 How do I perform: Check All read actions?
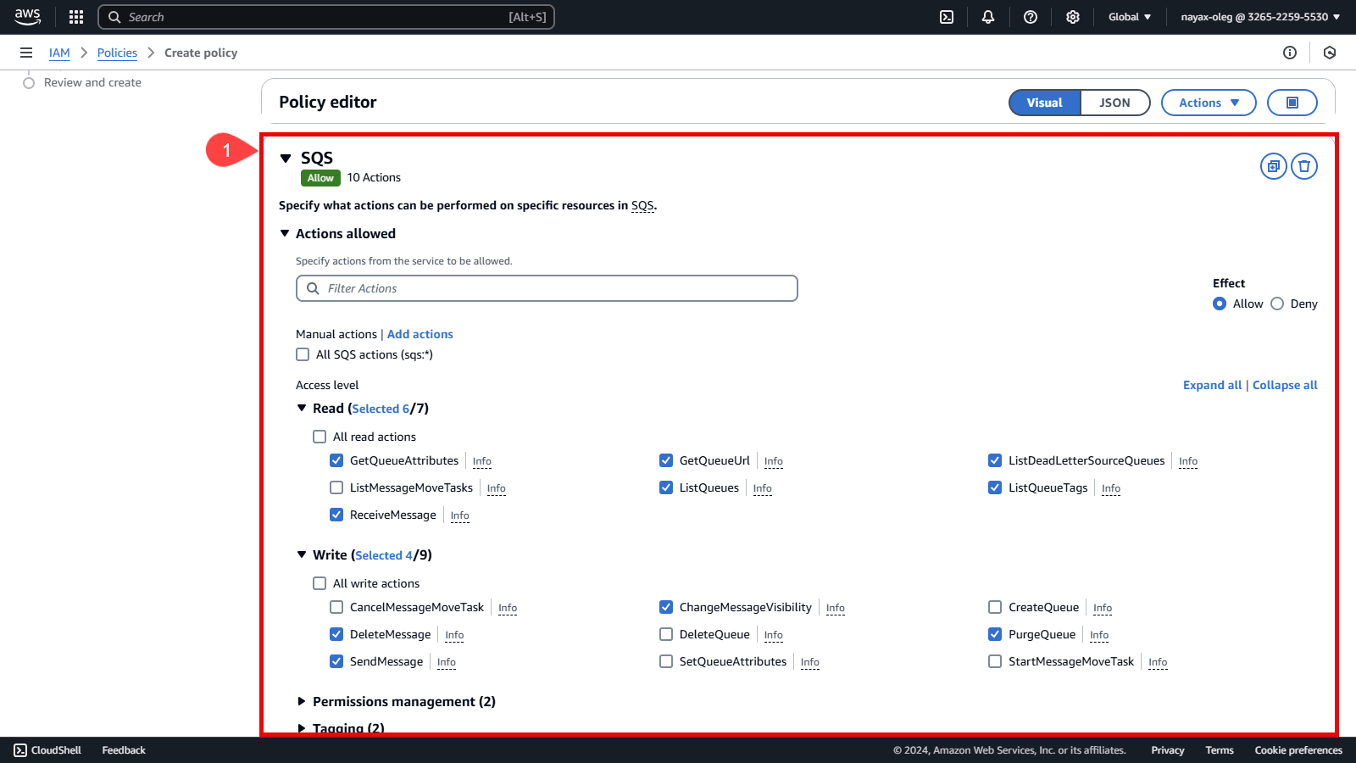tap(320, 437)
